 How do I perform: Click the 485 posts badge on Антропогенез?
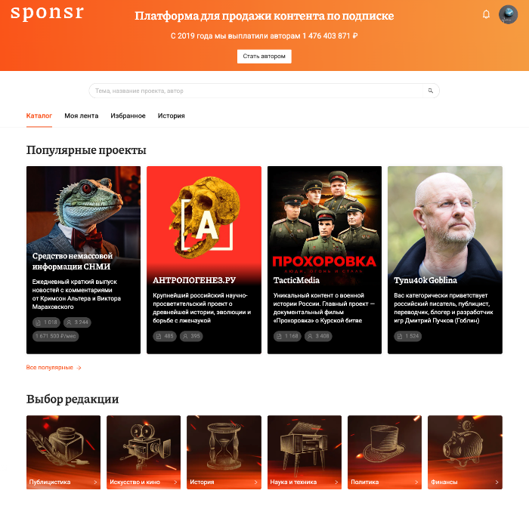coord(165,336)
